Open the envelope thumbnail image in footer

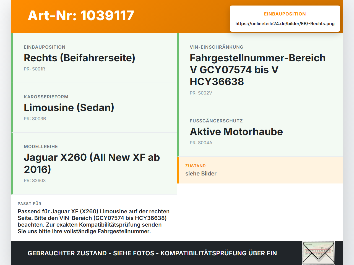click(x=318, y=253)
